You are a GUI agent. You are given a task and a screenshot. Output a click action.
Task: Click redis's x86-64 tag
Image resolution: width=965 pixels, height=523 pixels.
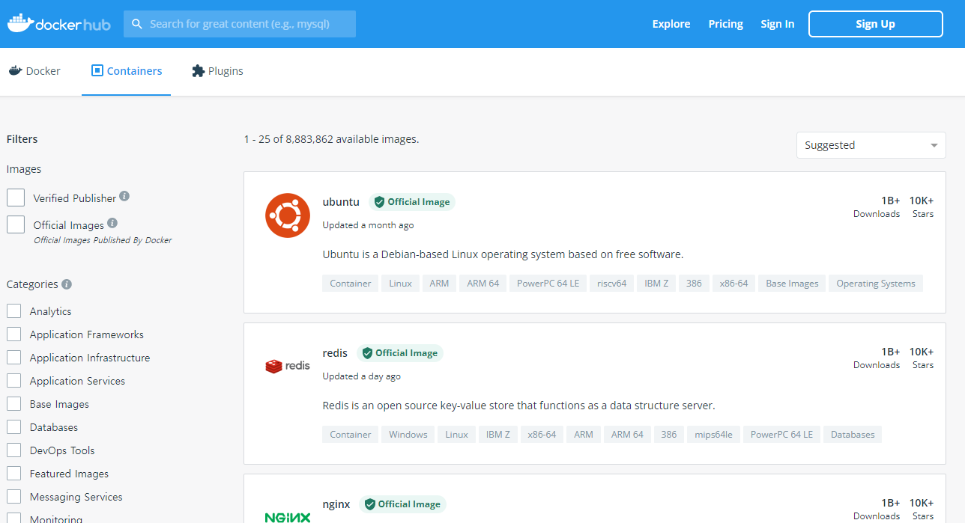tap(542, 435)
